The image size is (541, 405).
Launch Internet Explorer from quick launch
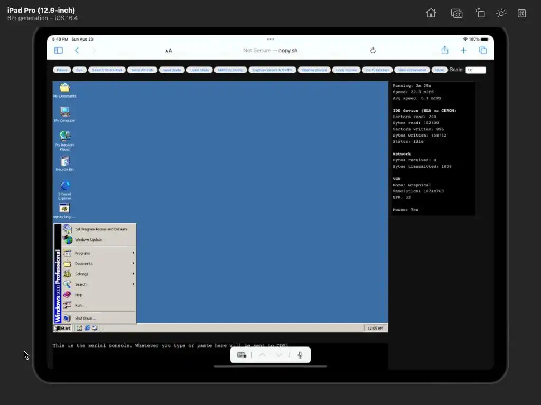click(x=87, y=328)
